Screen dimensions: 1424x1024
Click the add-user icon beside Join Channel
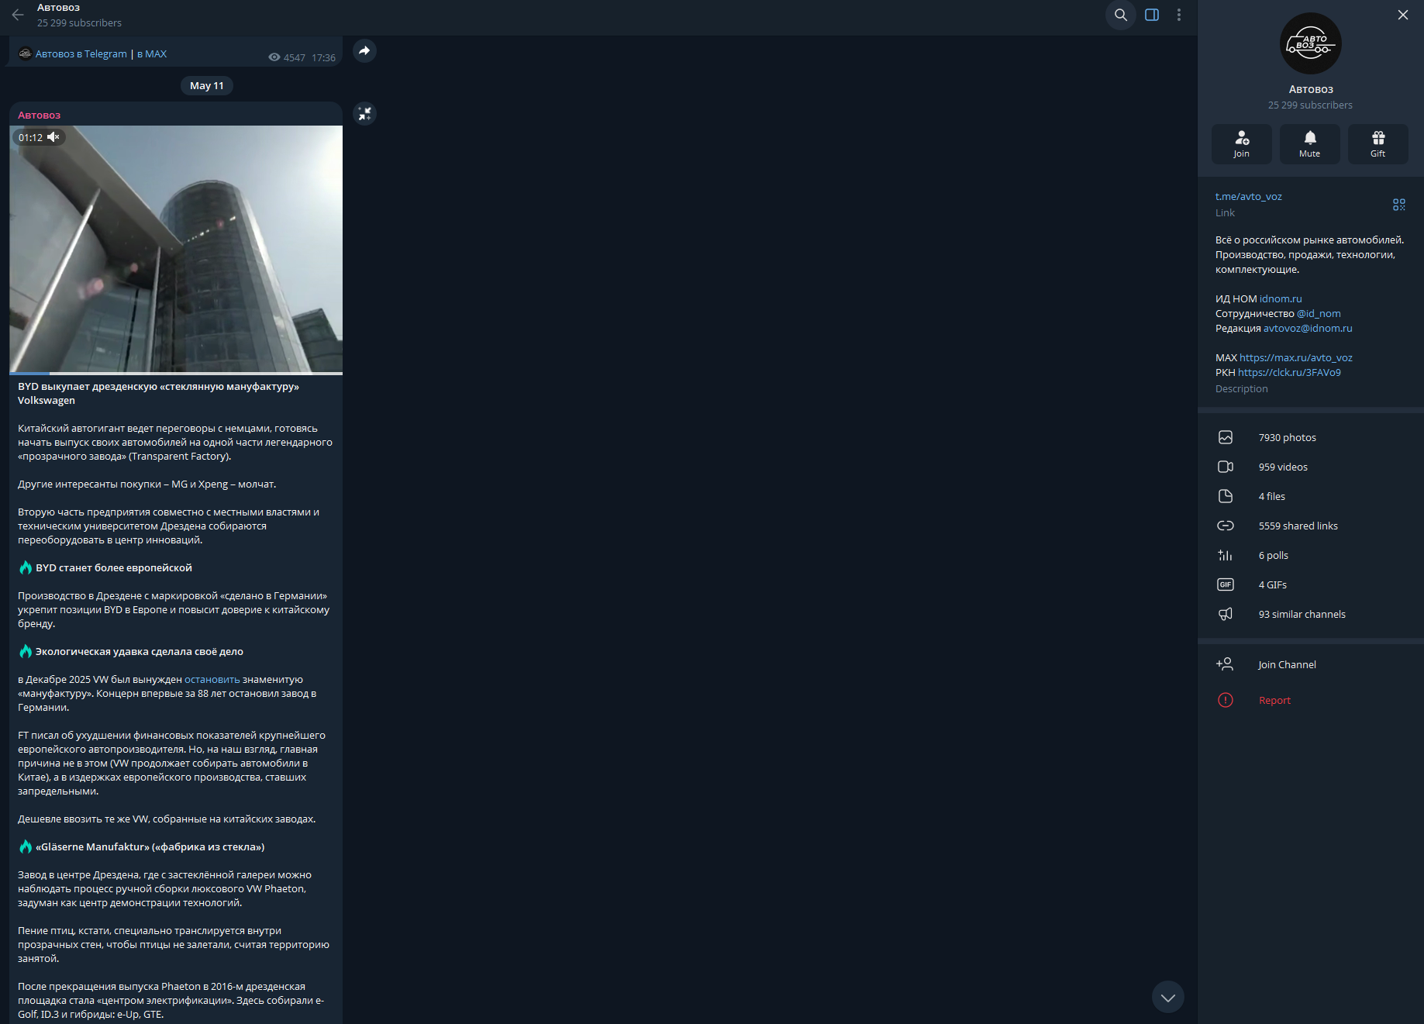coord(1225,664)
